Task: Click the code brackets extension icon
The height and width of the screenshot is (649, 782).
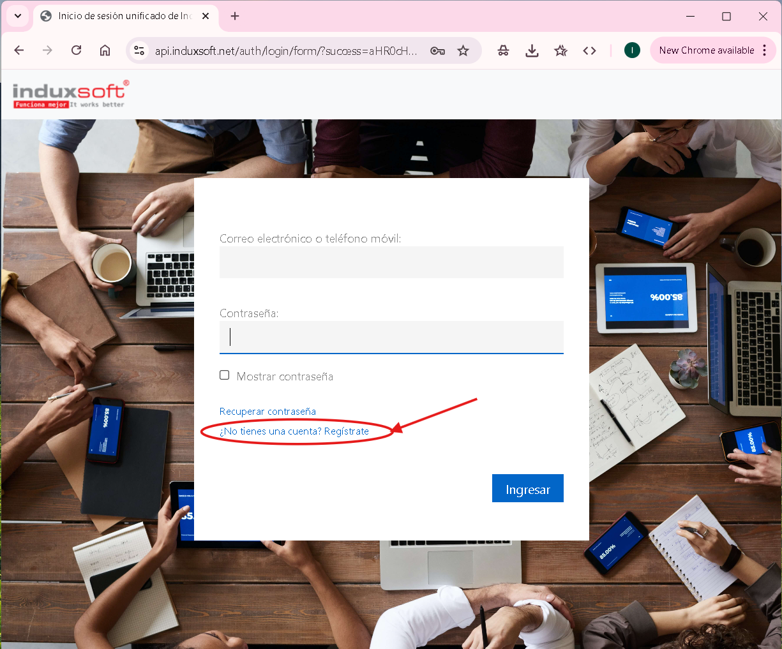Action: tap(589, 50)
